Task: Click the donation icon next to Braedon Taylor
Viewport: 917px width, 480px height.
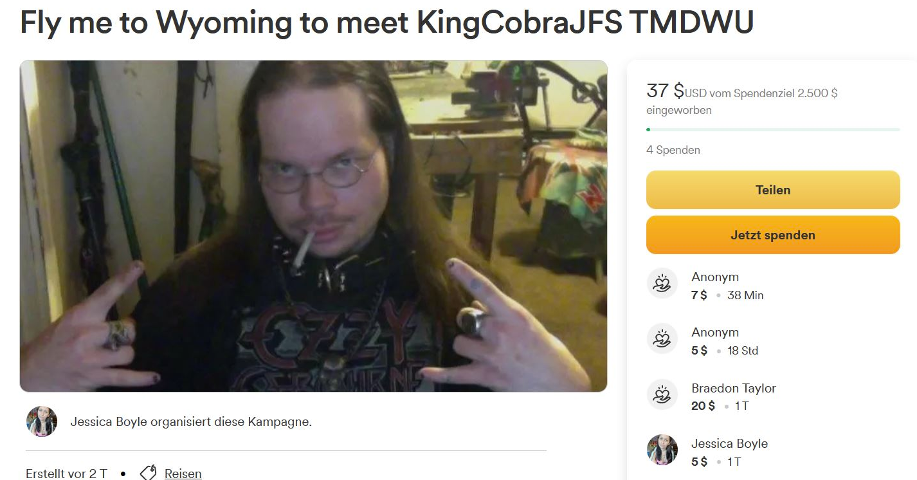Action: pos(662,394)
